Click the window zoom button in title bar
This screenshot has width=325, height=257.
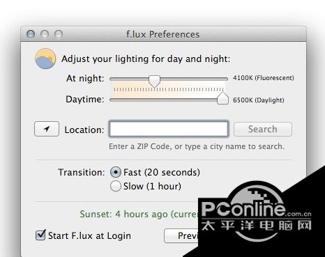pyautogui.click(x=59, y=34)
